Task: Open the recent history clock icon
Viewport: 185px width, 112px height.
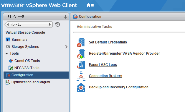Action: [57, 25]
